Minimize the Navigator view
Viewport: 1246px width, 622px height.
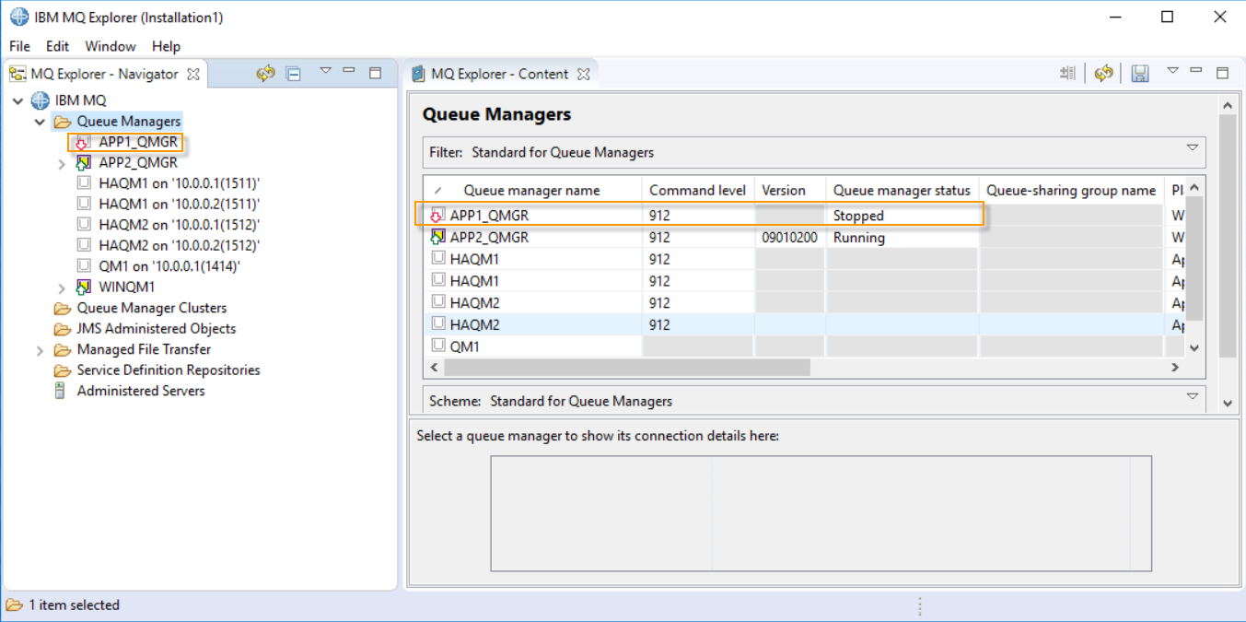tap(349, 70)
